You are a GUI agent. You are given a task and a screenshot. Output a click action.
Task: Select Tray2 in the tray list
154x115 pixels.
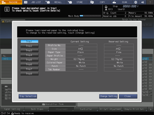(29, 46)
